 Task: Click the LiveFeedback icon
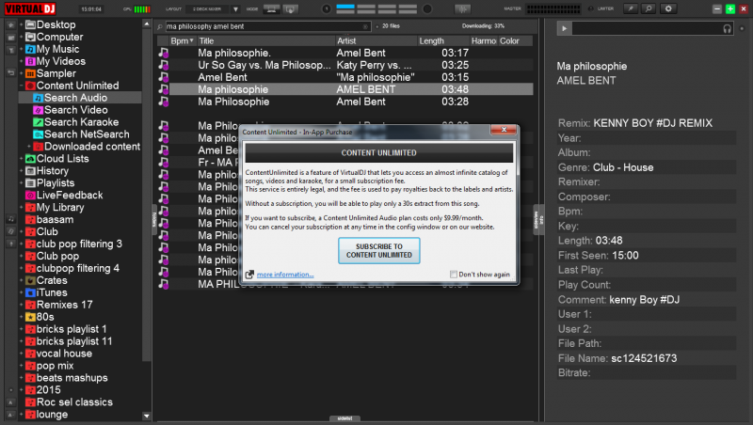click(x=30, y=196)
